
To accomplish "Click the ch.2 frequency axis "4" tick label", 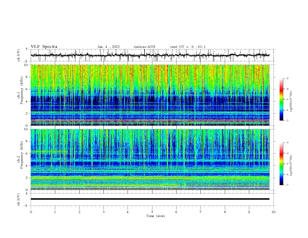I will click(x=28, y=166).
